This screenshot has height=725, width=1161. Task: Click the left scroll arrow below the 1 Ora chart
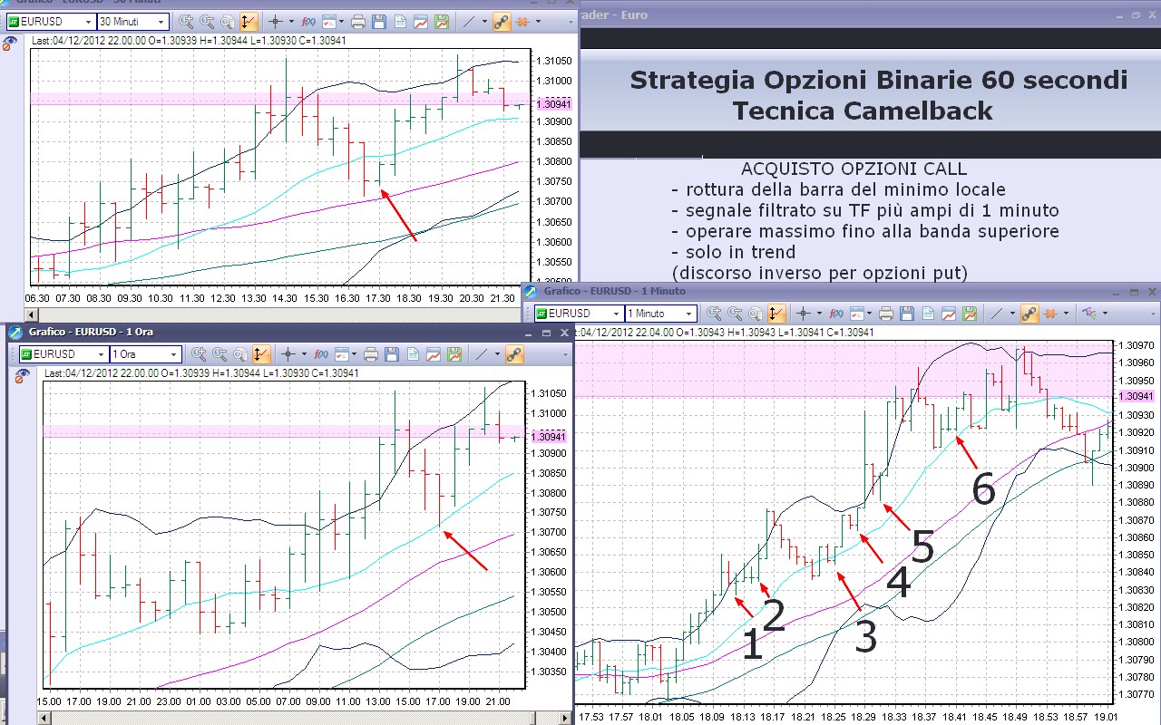[x=43, y=719]
